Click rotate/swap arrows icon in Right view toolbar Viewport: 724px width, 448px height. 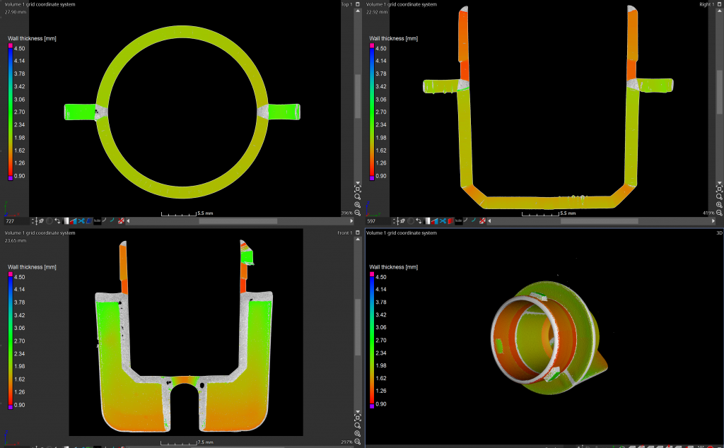pos(420,221)
